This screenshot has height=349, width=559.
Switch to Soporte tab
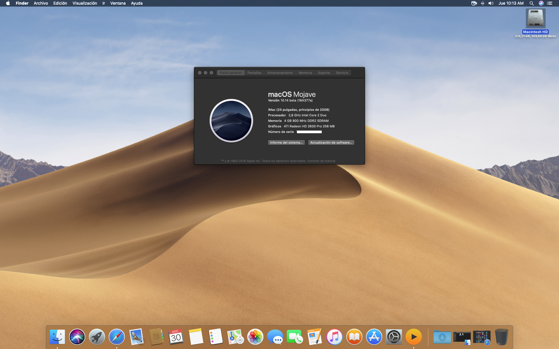click(324, 73)
